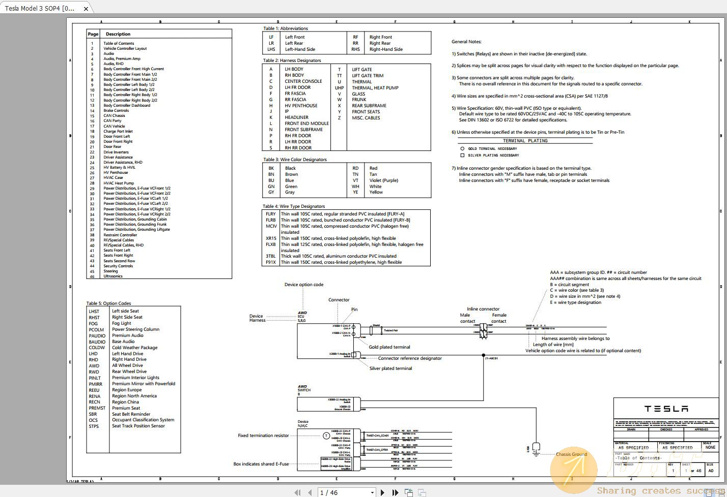This screenshot has height=497, width=727.
Task: Click 'Ultrasonics' entry on page 46
Action: coord(113,276)
